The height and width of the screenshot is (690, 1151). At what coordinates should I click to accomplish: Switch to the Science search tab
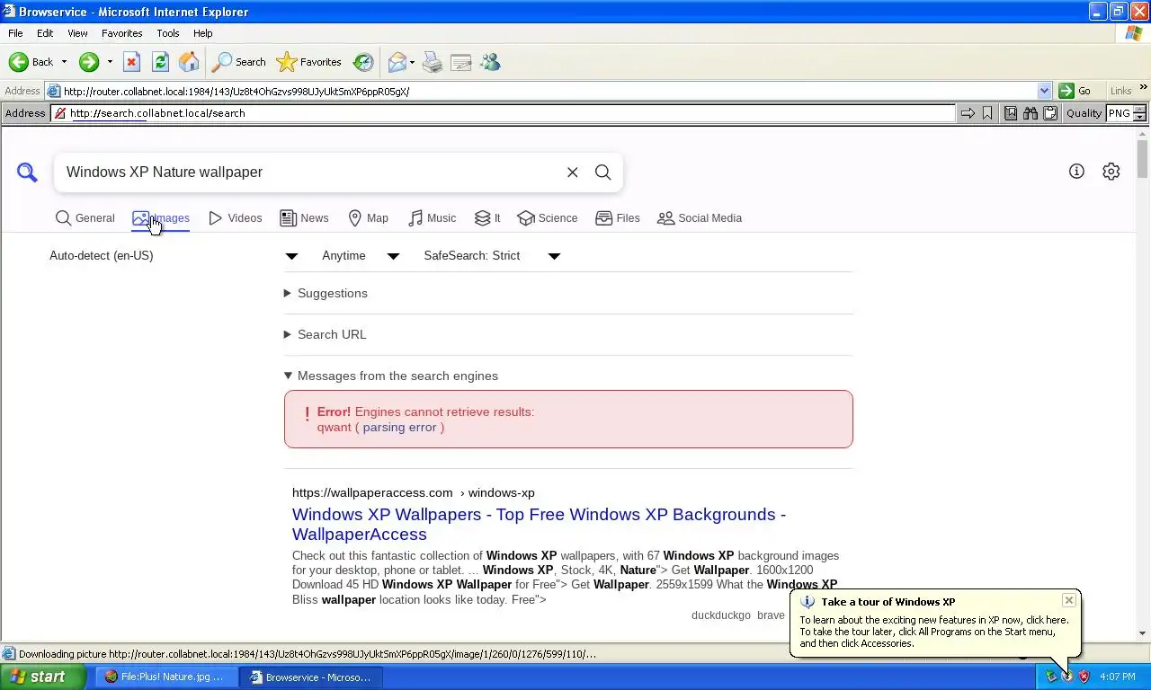coord(548,218)
